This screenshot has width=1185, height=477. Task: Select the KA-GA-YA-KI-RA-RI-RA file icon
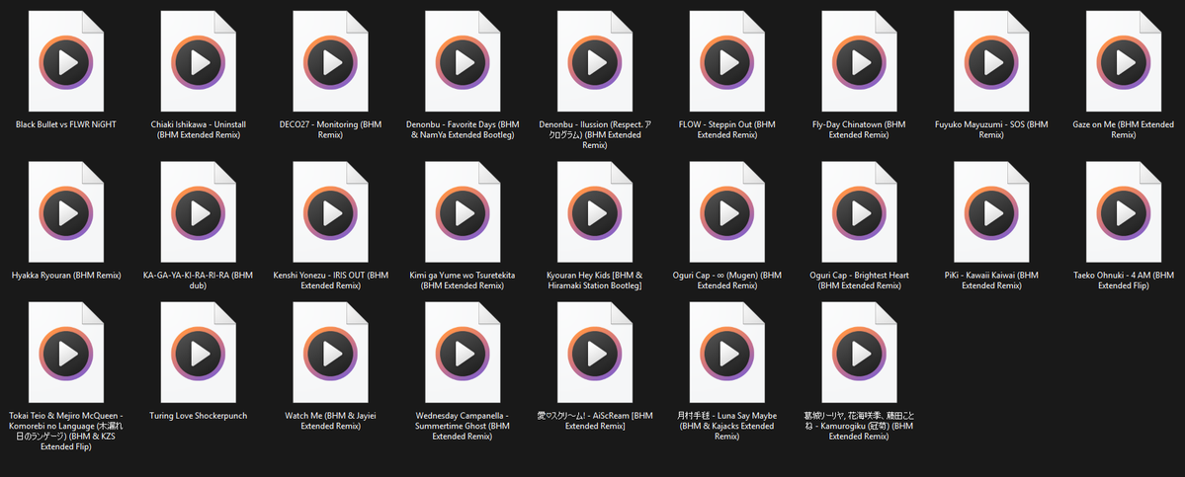(x=198, y=212)
